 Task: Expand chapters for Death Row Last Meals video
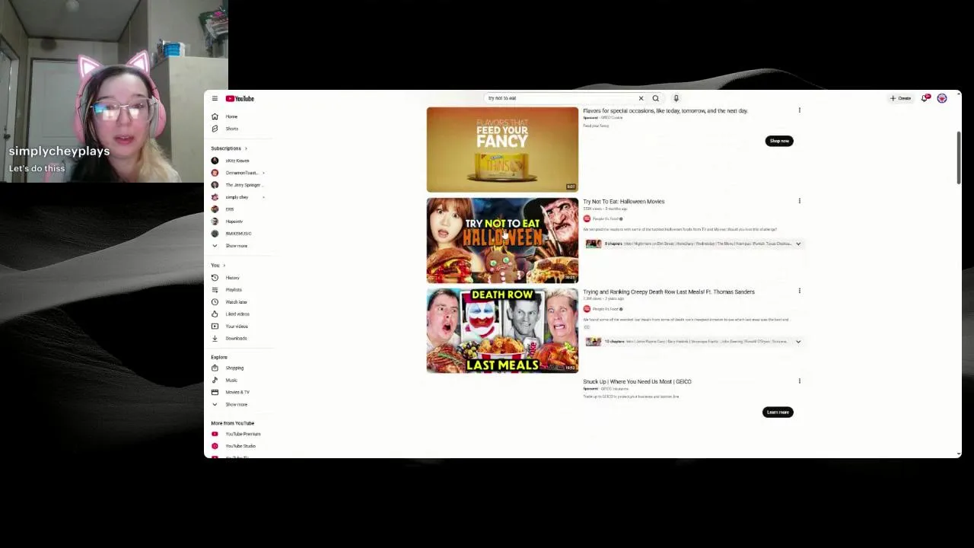[798, 342]
